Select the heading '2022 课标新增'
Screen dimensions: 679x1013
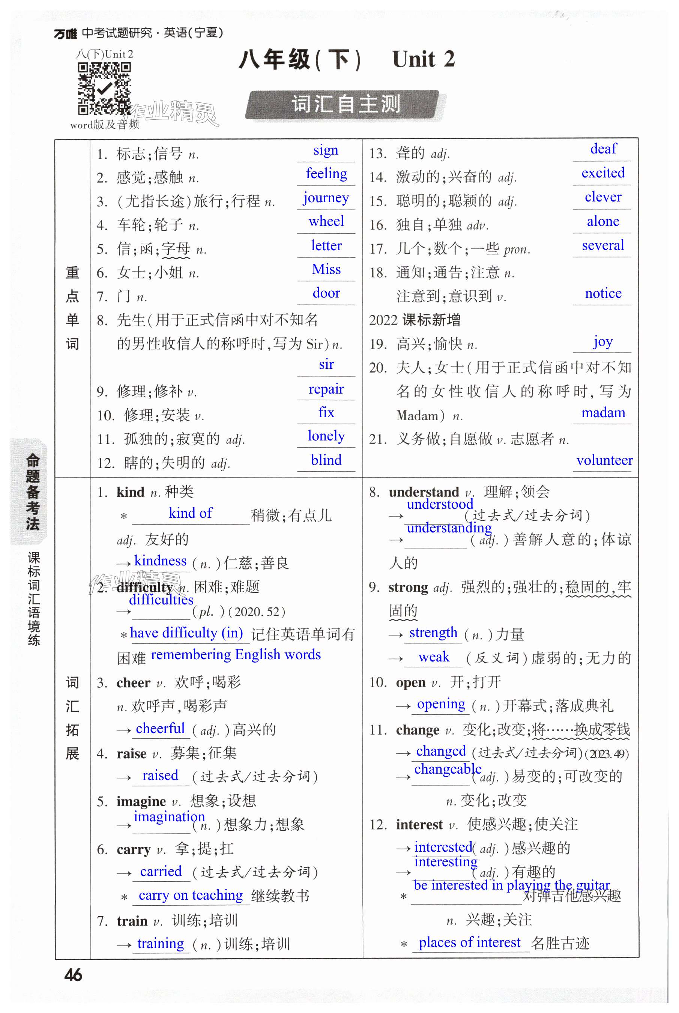click(415, 320)
